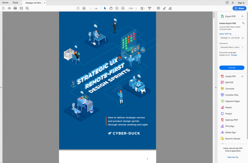Select the highlight text pen icon
Viewport: 248px width, 163px height.
165,8
